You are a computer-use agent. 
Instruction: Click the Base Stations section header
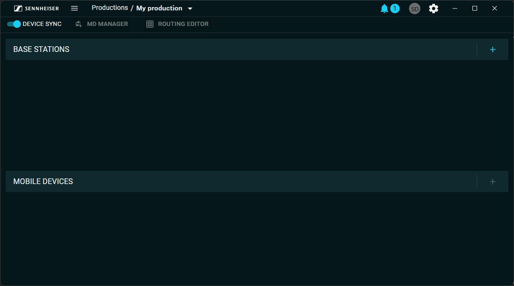(41, 50)
